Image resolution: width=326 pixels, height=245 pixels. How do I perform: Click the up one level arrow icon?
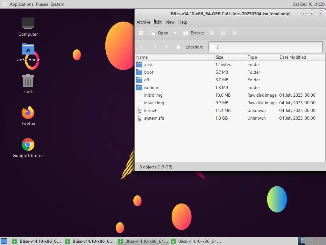166,47
